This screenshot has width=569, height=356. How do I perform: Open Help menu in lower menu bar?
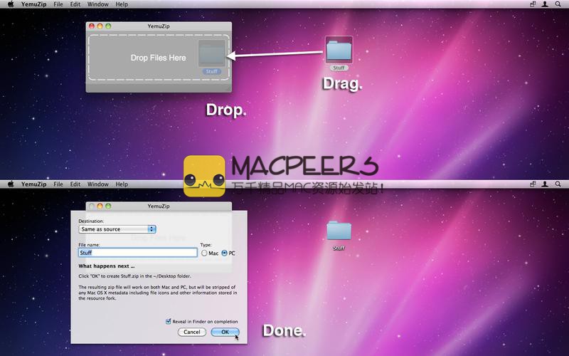[122, 184]
